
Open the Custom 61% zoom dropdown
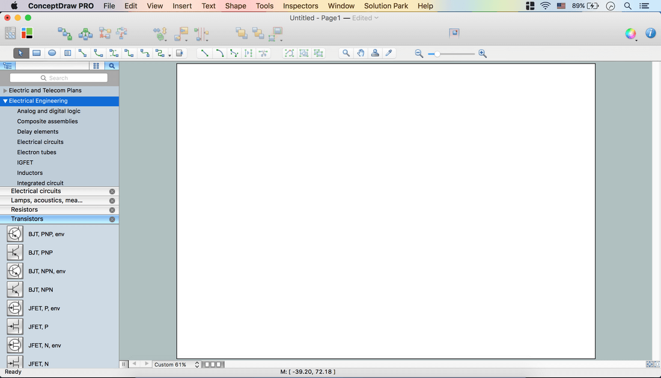click(176, 364)
